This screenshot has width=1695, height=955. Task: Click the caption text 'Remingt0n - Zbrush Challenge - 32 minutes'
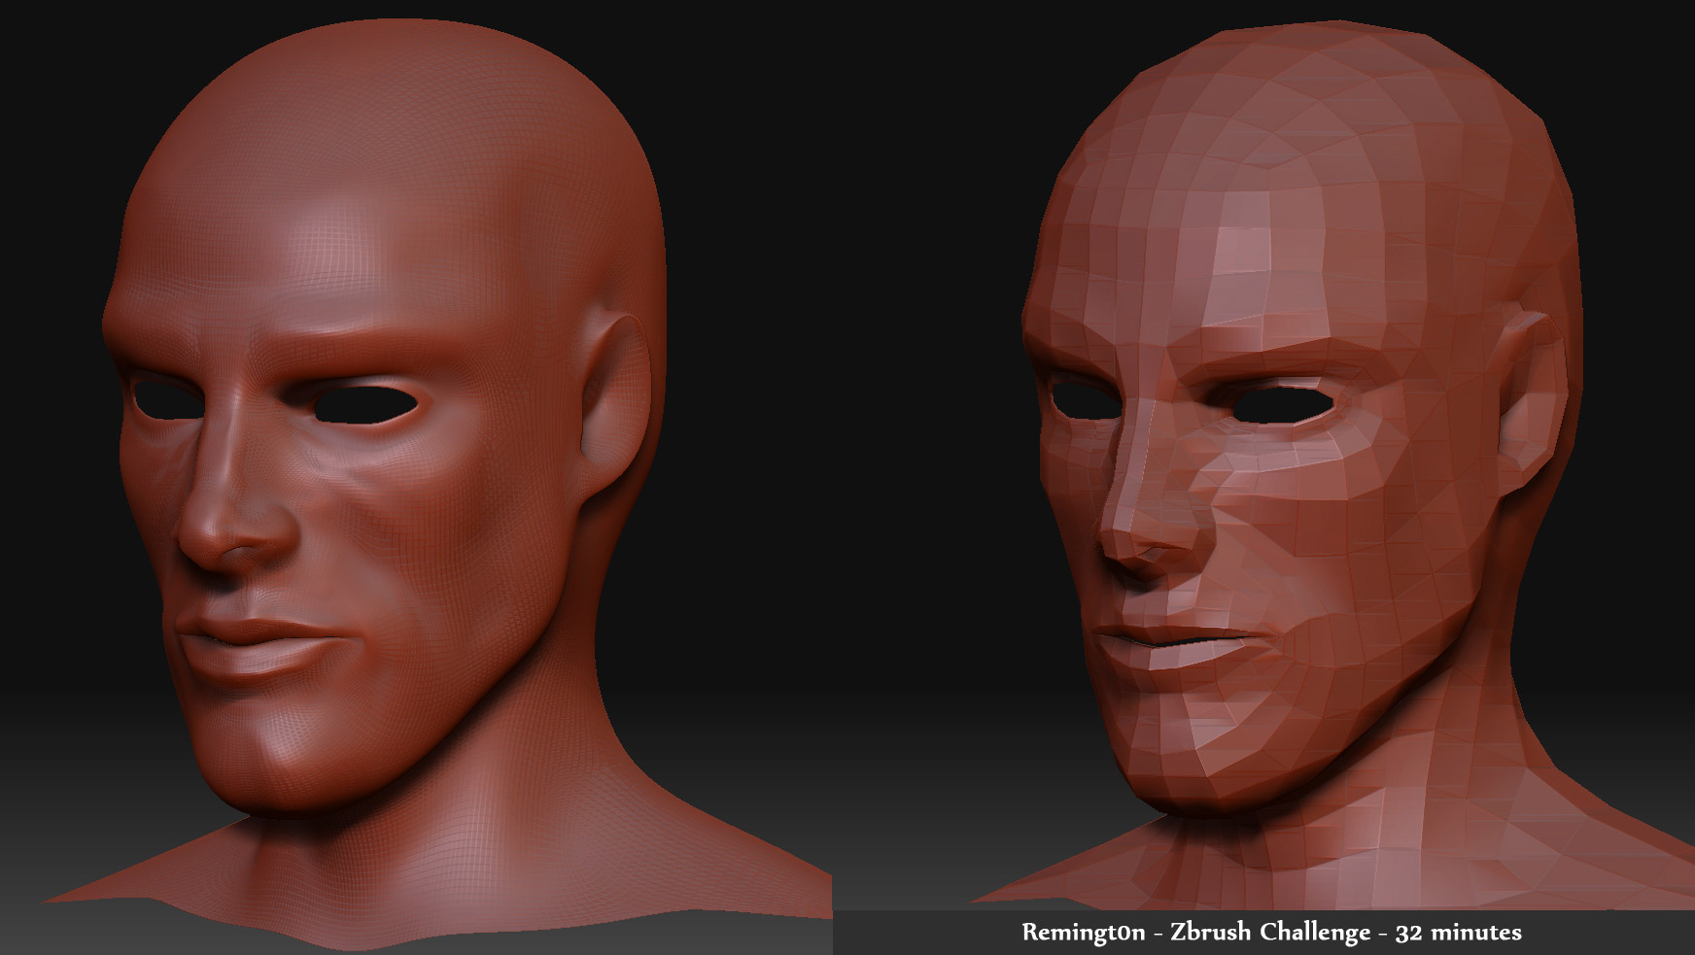(1271, 933)
